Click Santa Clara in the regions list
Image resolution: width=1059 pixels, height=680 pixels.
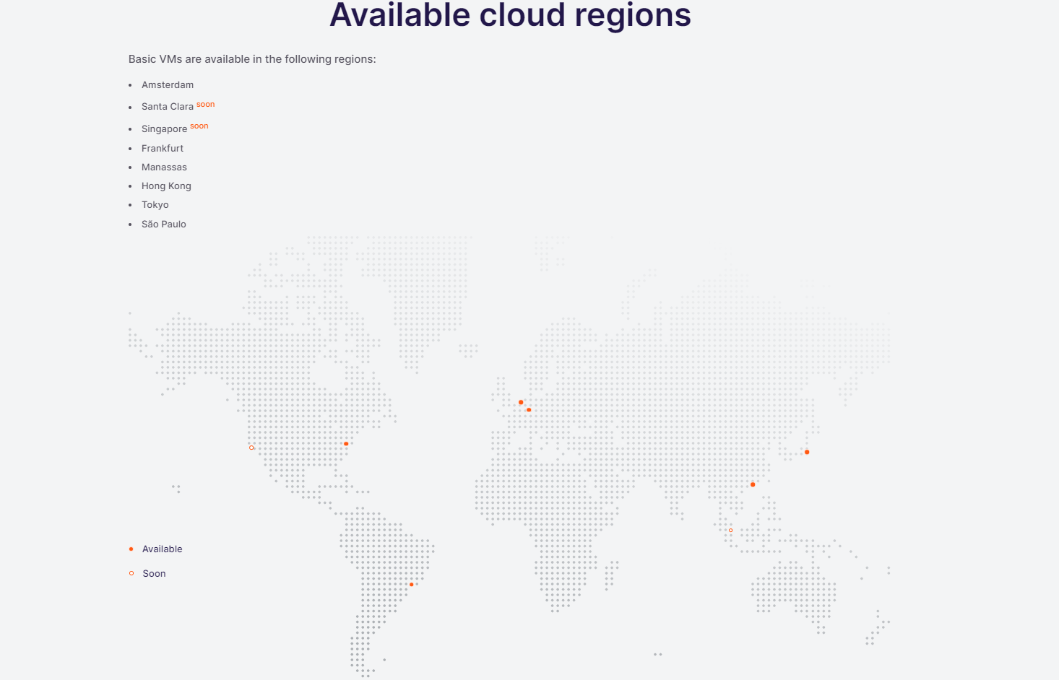pos(168,107)
